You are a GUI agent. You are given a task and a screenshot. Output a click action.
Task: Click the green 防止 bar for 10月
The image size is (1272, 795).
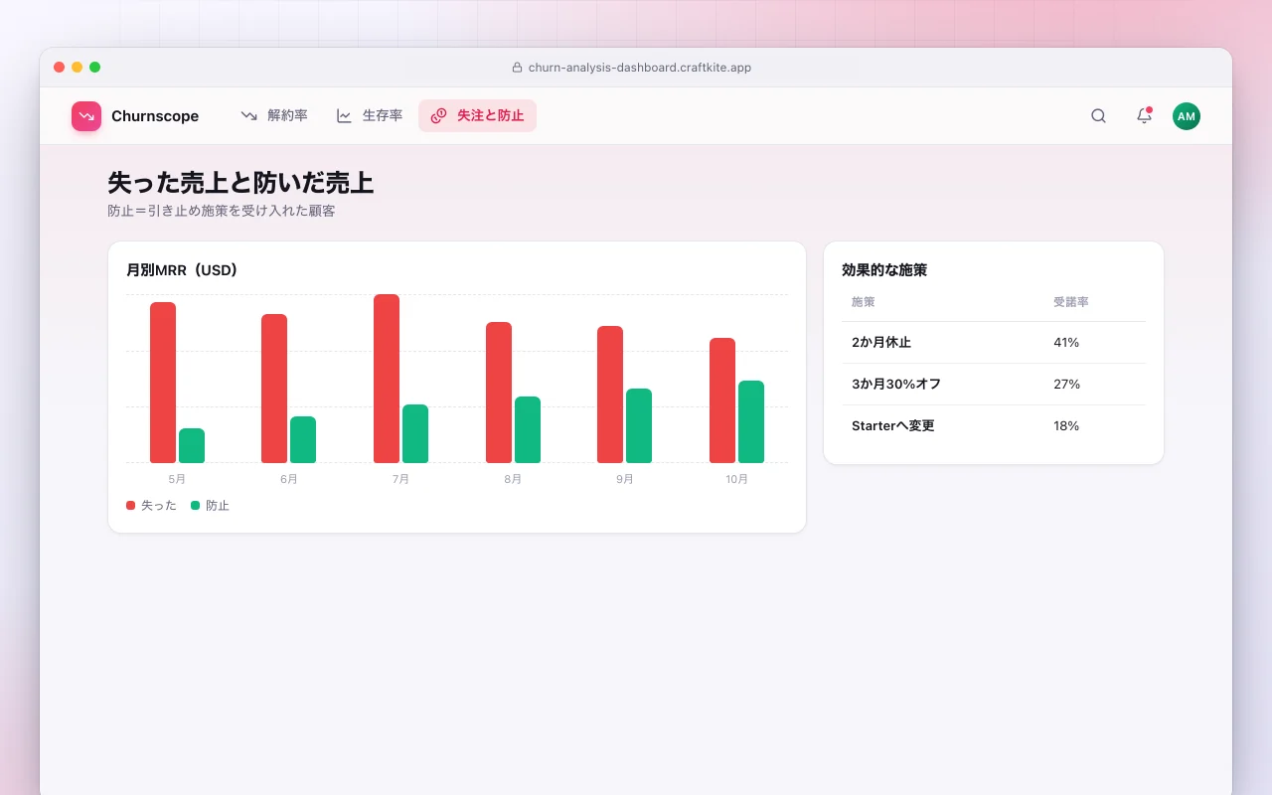coord(751,422)
